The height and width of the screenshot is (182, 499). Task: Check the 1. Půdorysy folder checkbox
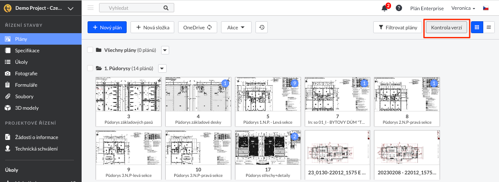[90, 68]
